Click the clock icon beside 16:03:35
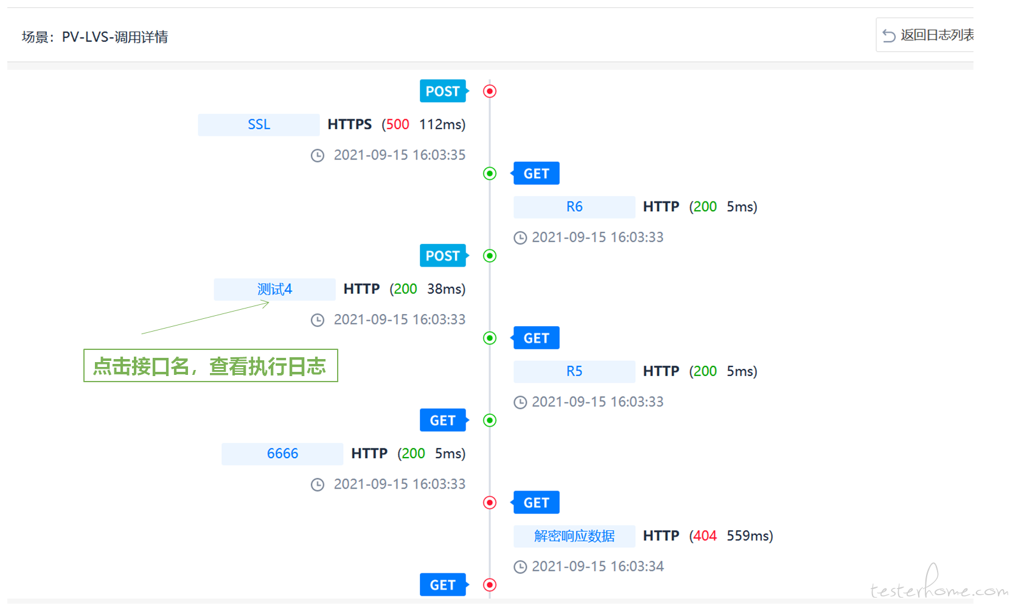The height and width of the screenshot is (611, 1010). click(x=318, y=156)
